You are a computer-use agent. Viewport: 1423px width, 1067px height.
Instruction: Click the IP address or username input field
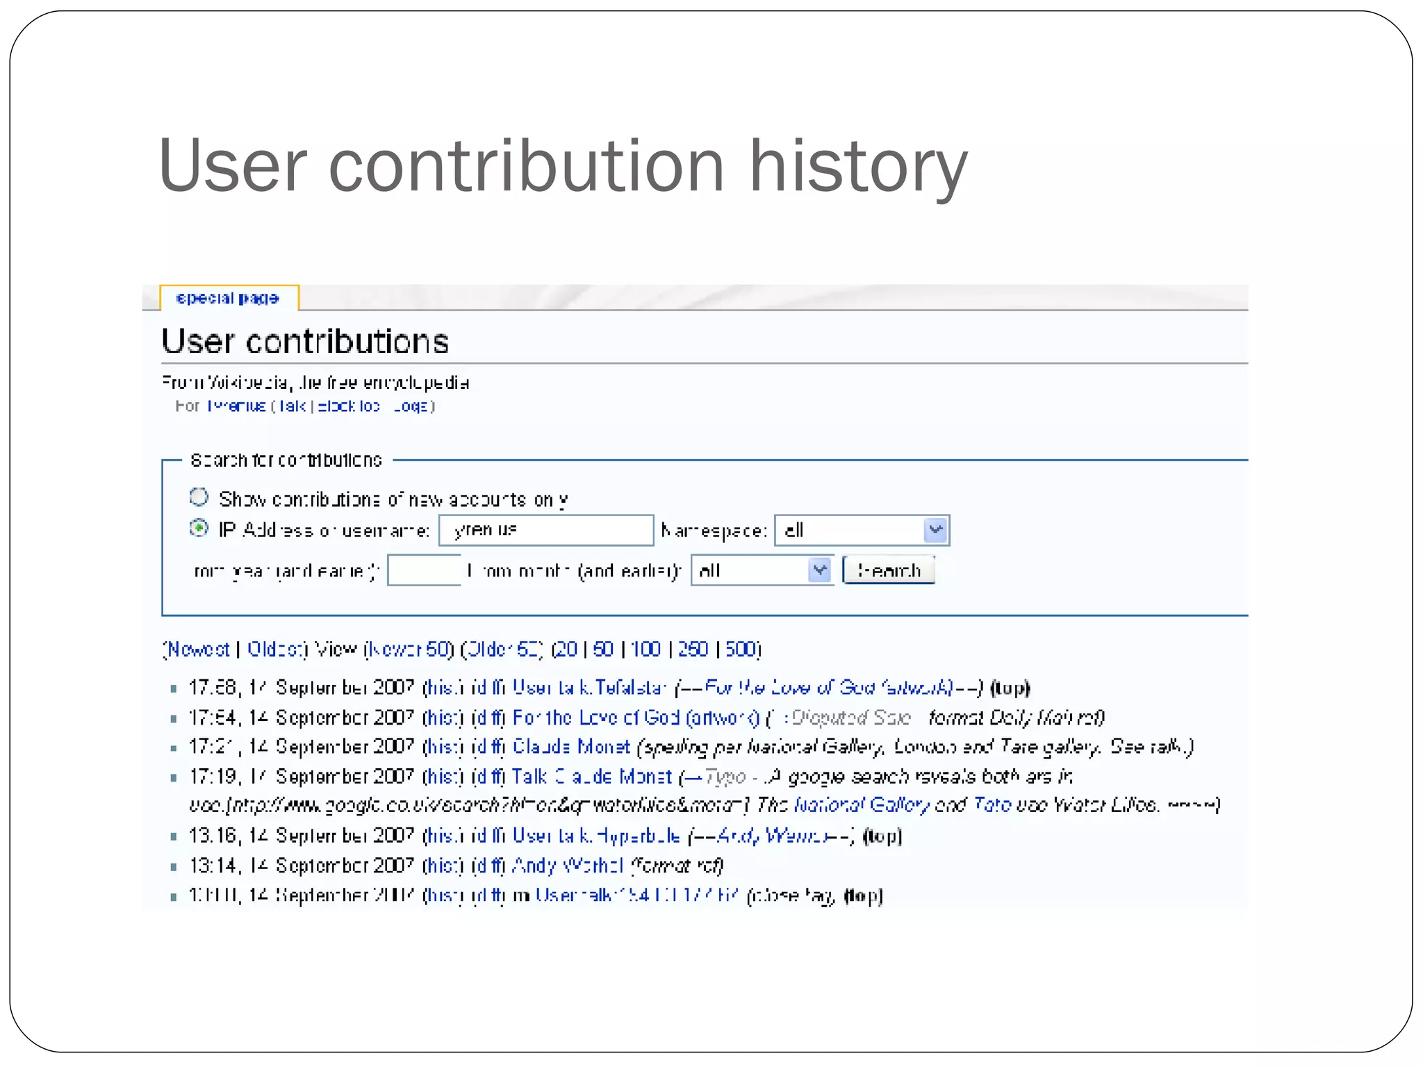click(546, 530)
